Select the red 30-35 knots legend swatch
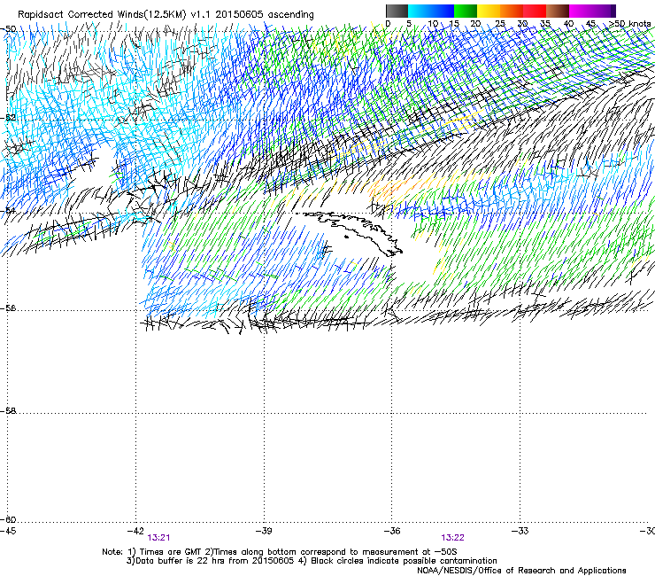Image resolution: width=655 pixels, height=576 pixels. pyautogui.click(x=535, y=11)
